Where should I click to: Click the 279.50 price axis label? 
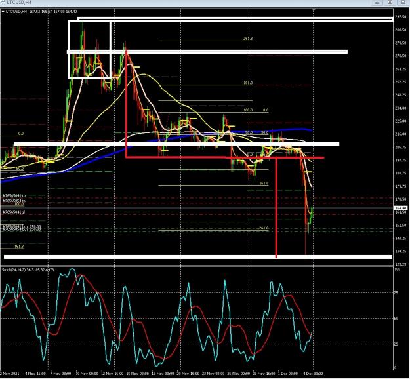click(x=401, y=43)
